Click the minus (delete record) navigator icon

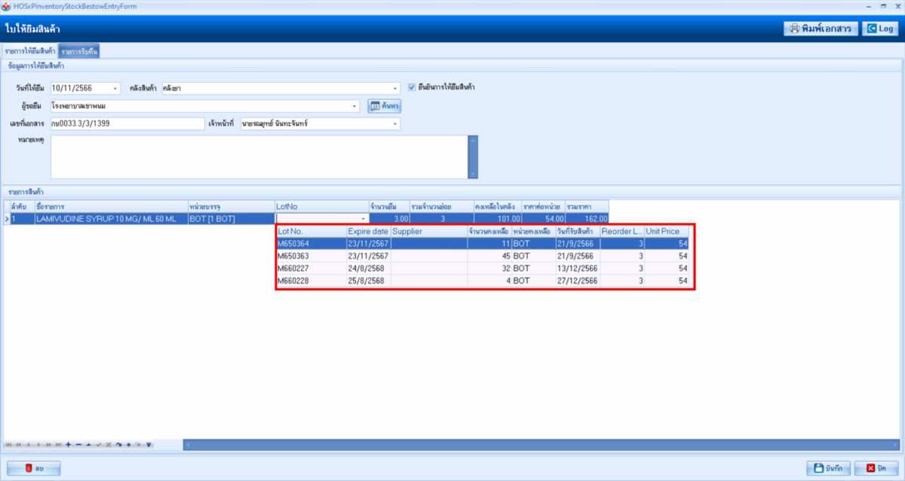78,445
